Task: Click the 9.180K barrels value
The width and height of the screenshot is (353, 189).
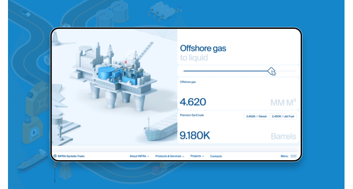Action: 195,135
